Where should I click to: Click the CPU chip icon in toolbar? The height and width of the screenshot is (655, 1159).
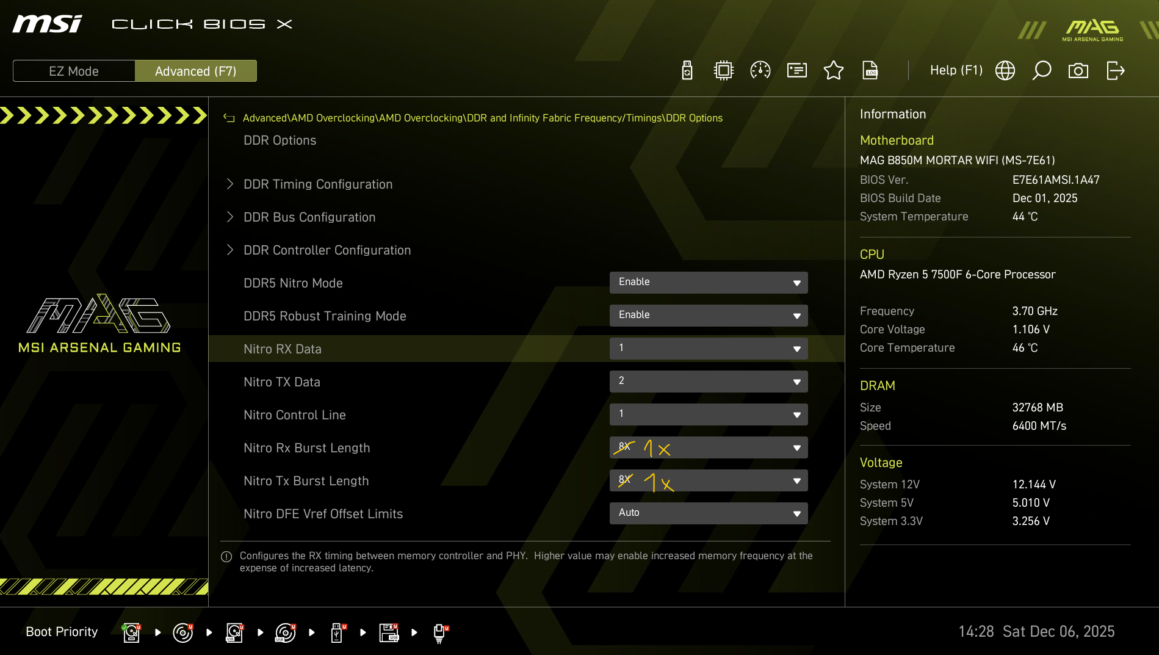[x=724, y=71]
